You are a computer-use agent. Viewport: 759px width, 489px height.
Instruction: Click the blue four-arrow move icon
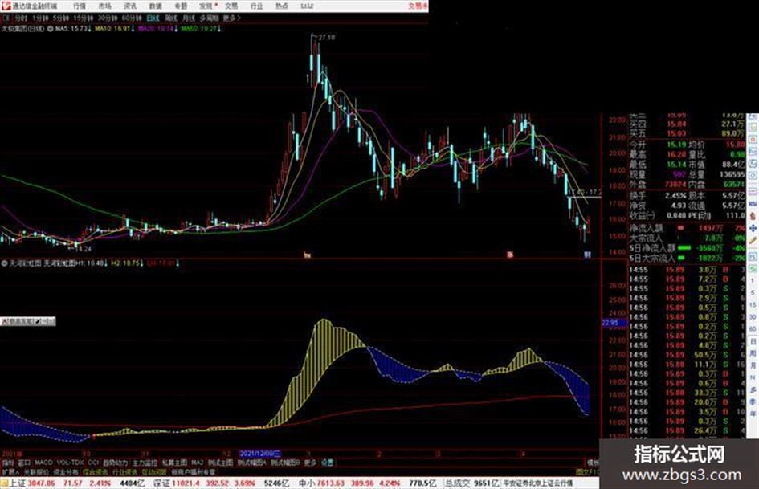point(753,228)
